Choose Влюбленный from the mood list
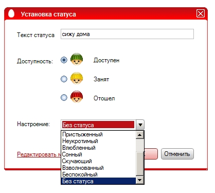215x193 pixels. pos(98,148)
